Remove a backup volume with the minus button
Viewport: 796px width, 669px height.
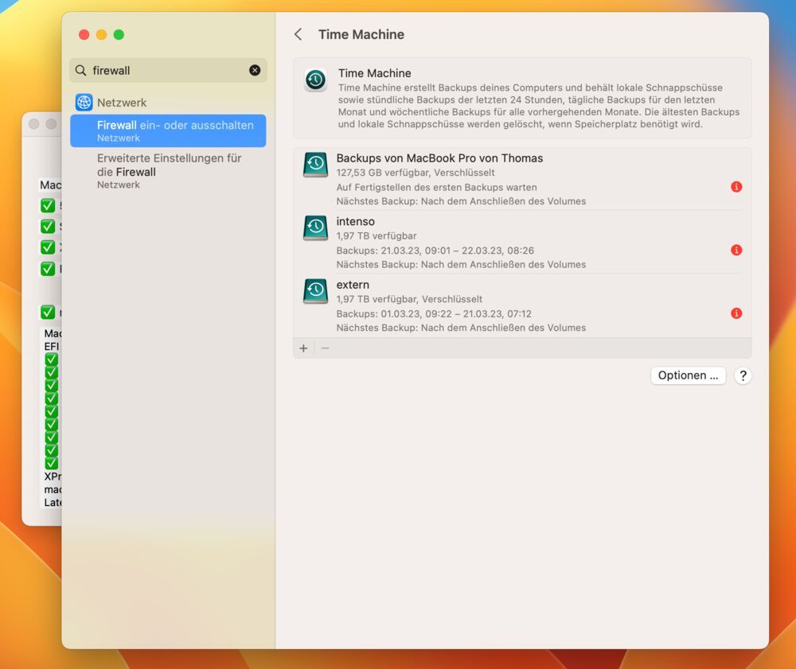click(x=324, y=348)
